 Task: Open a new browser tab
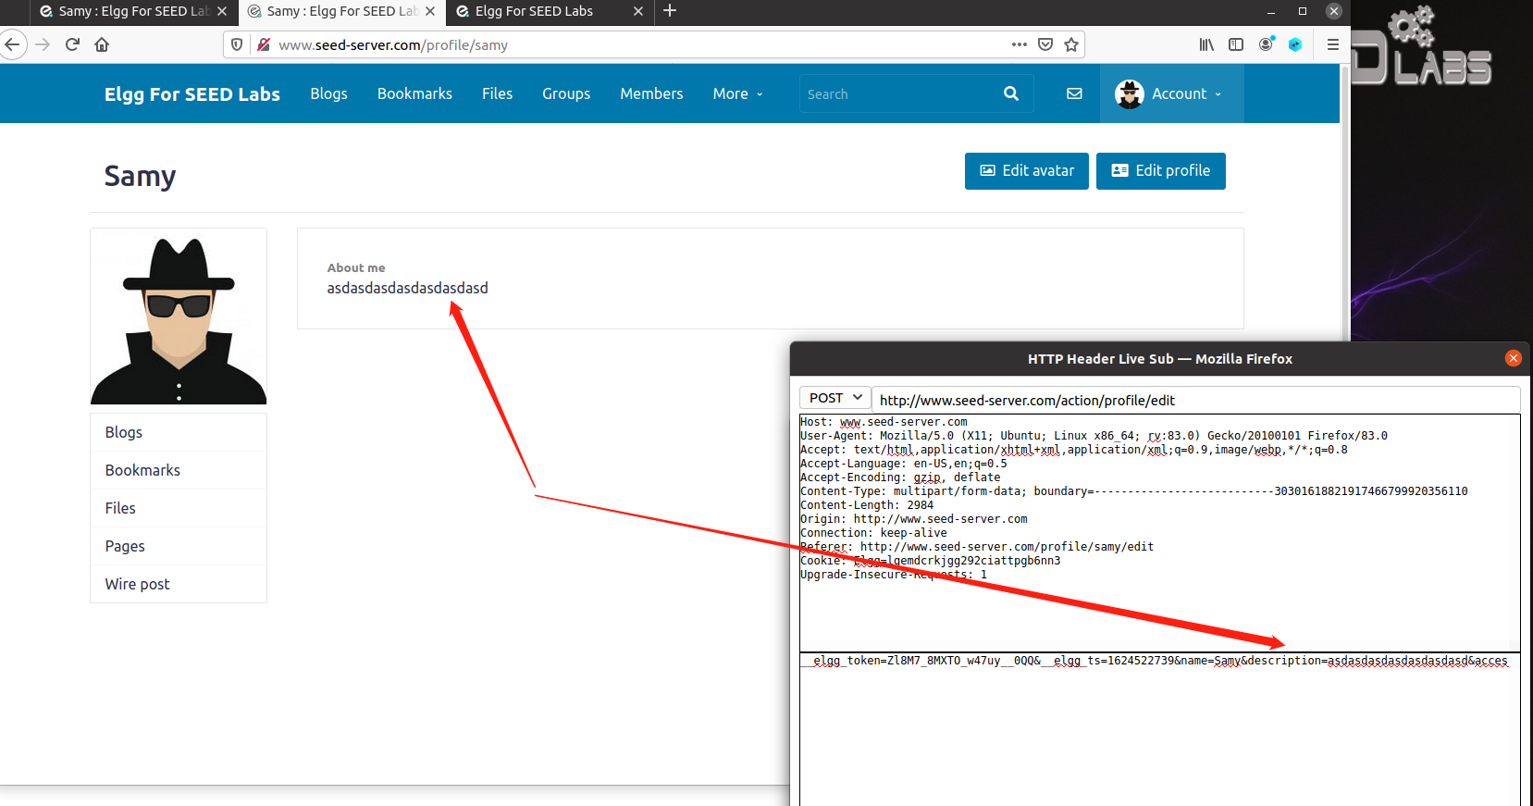pyautogui.click(x=670, y=11)
